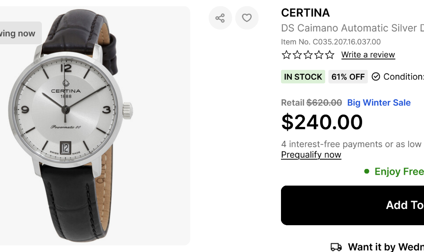Click the CERTINA brand name heading
This screenshot has width=424, height=252.
pyautogui.click(x=305, y=13)
